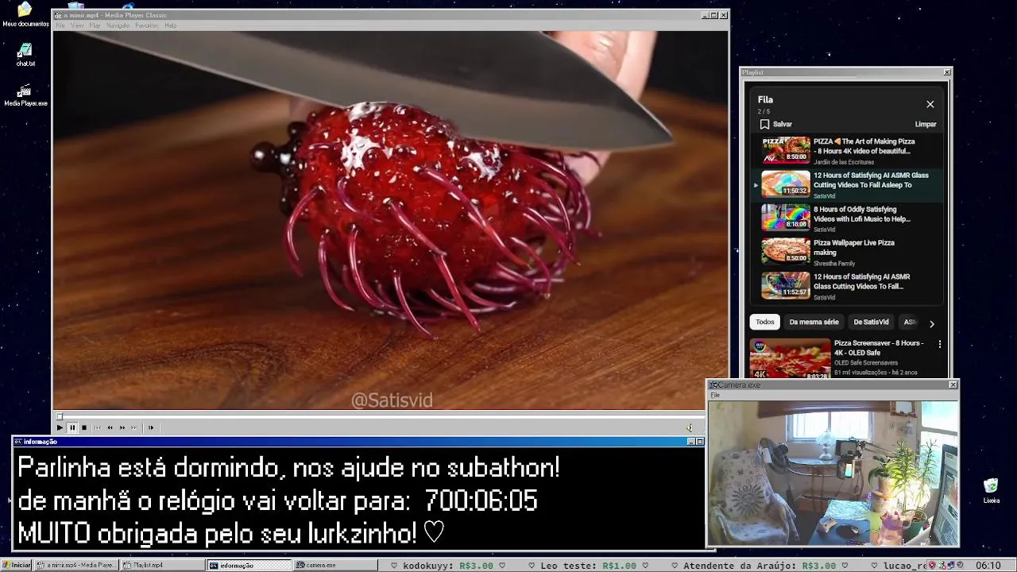Click the fast-forward (increase speed) button
Screen dimensions: 1017x572
[122, 427]
